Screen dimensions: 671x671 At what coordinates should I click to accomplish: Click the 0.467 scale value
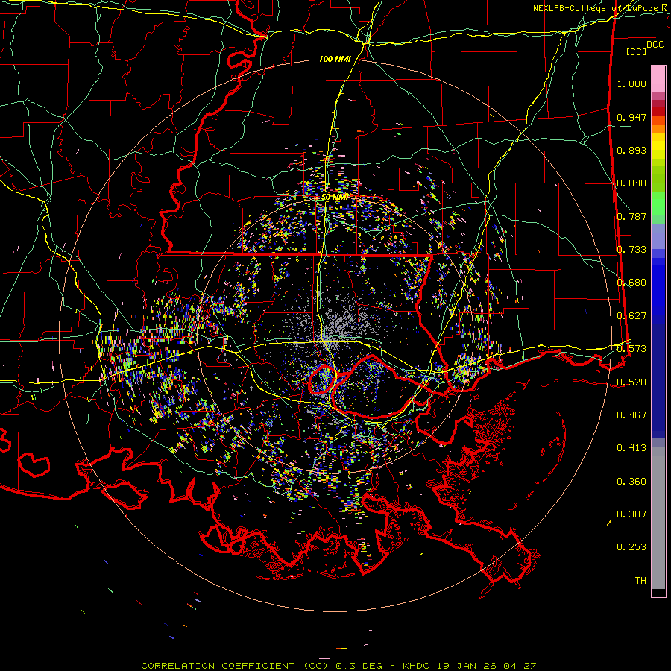click(631, 415)
